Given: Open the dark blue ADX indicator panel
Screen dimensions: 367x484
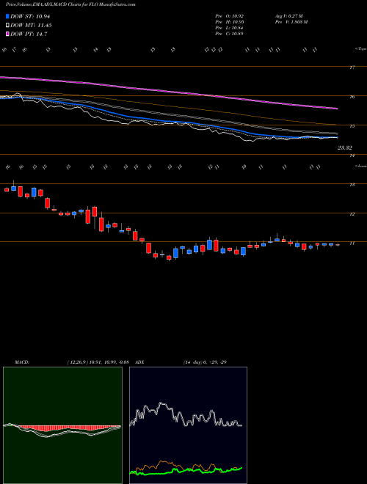Looking at the screenshot, I should [188, 425].
